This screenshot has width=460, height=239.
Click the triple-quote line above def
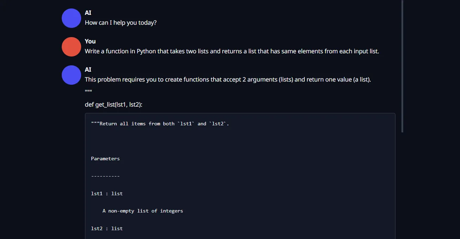89,91
